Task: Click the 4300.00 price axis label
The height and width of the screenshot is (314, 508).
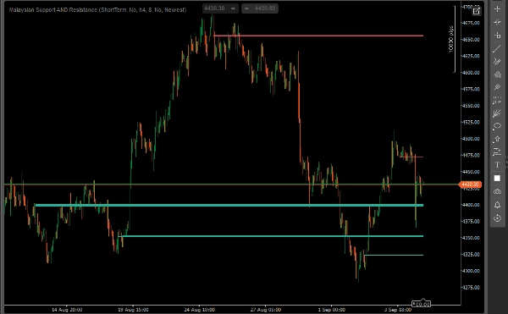Action: click(472, 271)
